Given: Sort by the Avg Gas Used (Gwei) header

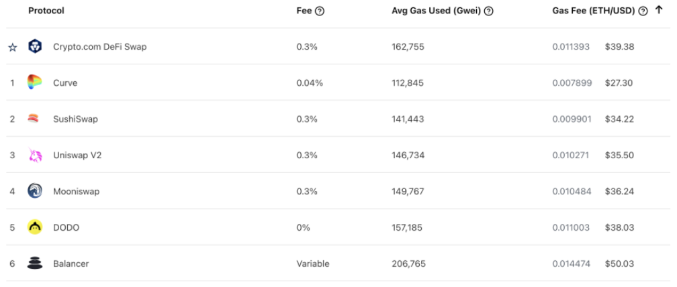Looking at the screenshot, I should (437, 11).
